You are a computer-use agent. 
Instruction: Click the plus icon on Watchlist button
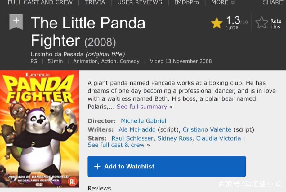point(97,167)
